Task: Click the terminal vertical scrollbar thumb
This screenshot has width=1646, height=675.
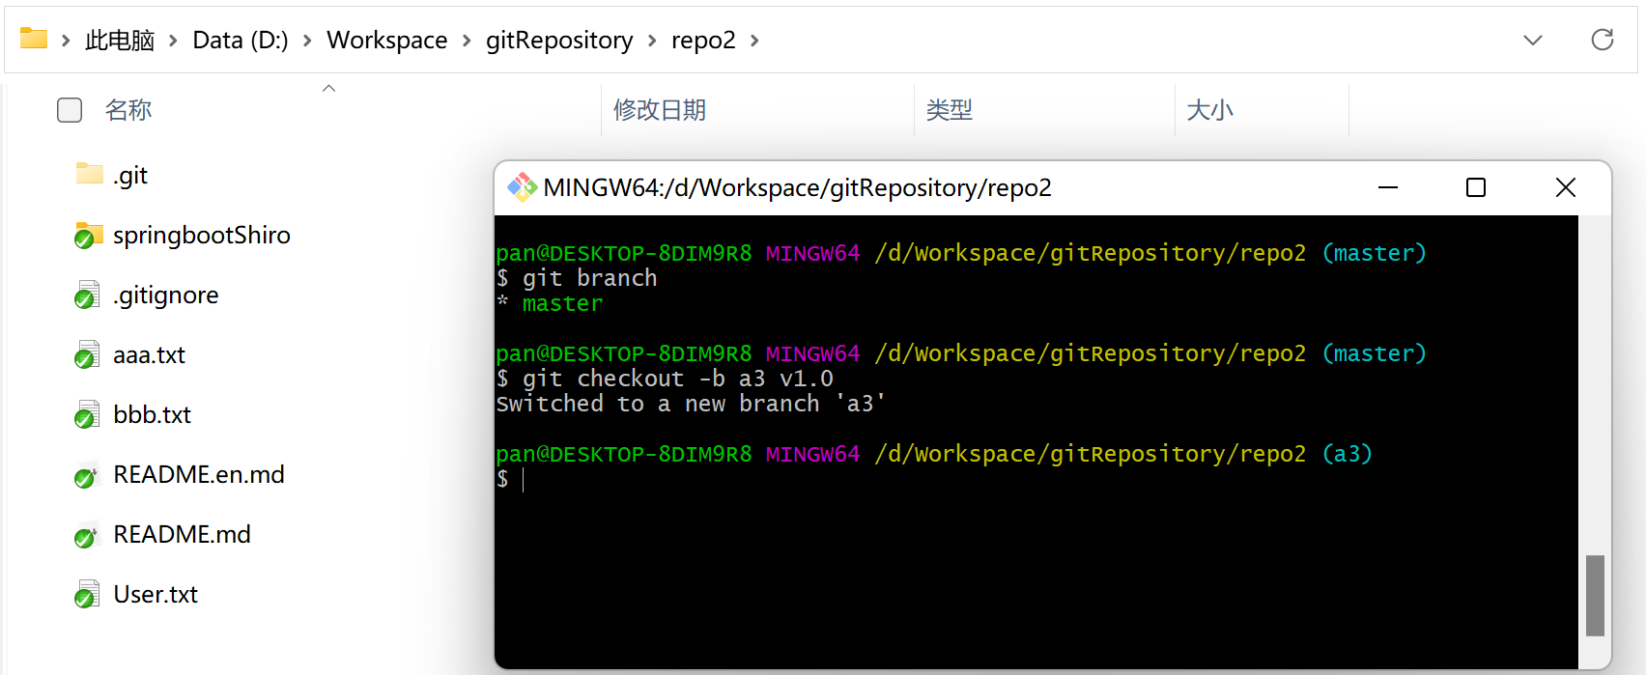Action: point(1595,595)
